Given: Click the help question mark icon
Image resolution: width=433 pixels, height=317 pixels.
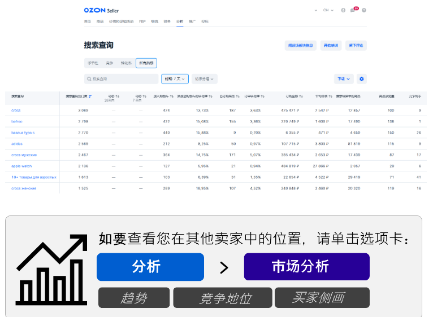Looking at the screenshot, I should click(x=364, y=10).
